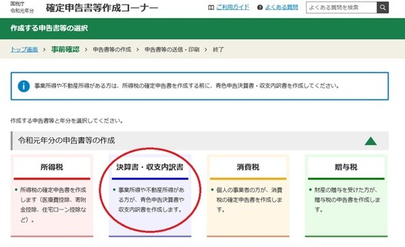Select the 決算書・収支内訳書 card
405x247 pixels.
pyautogui.click(x=150, y=196)
